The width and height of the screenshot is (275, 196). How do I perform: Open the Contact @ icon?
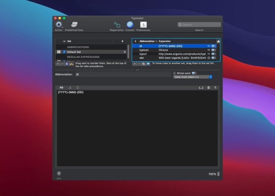pyautogui.click(x=130, y=24)
